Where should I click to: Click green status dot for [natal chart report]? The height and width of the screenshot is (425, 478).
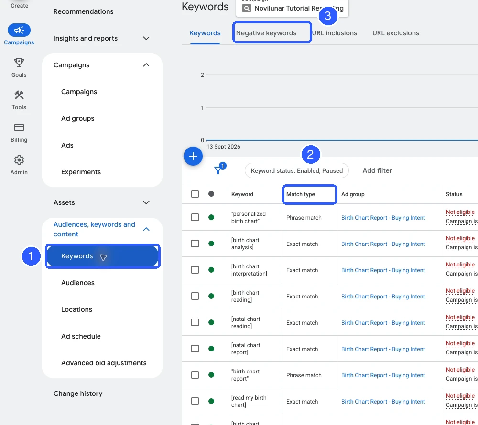(x=211, y=349)
